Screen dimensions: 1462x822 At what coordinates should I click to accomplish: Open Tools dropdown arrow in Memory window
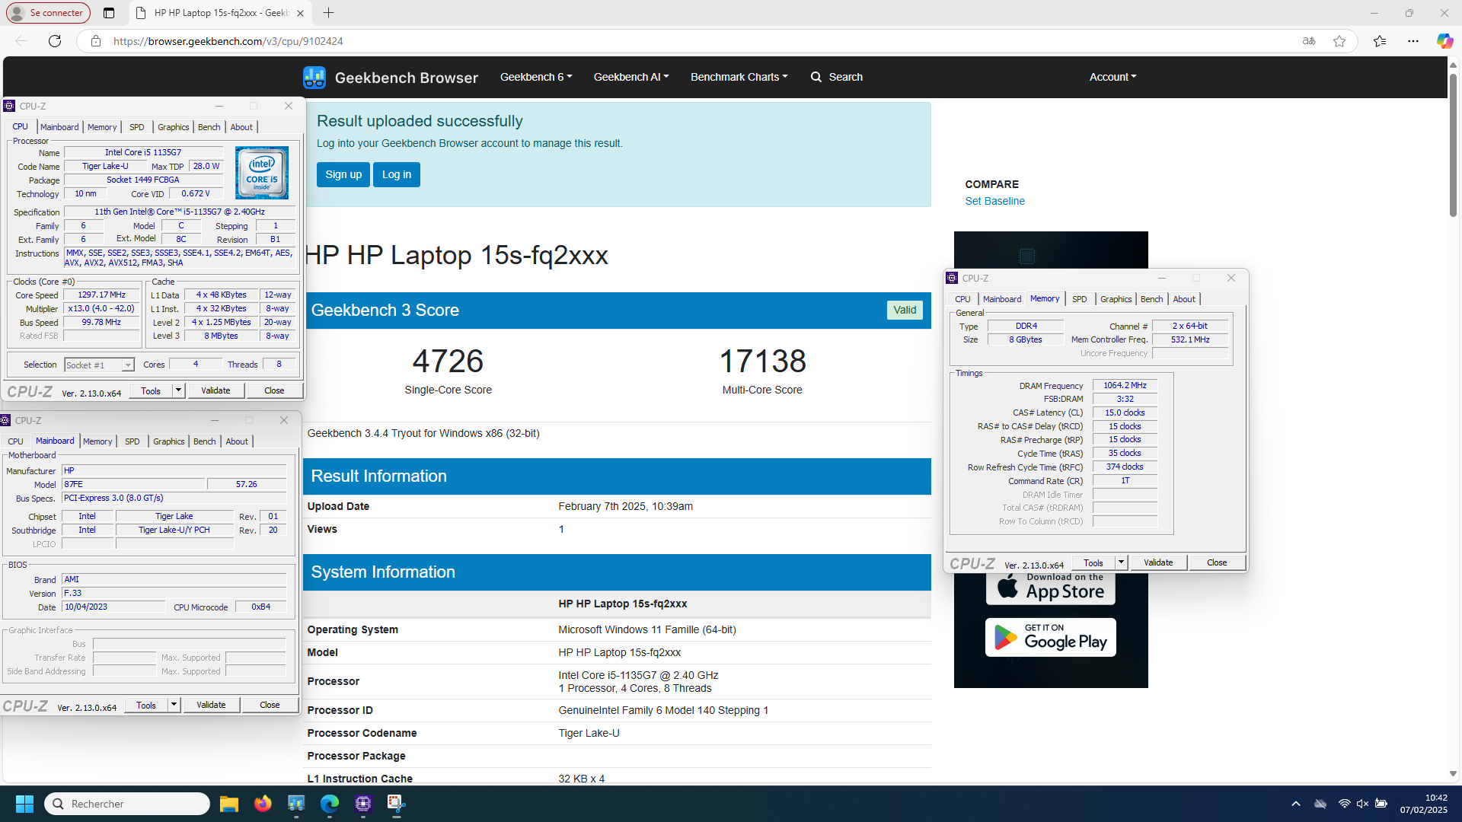pos(1121,562)
